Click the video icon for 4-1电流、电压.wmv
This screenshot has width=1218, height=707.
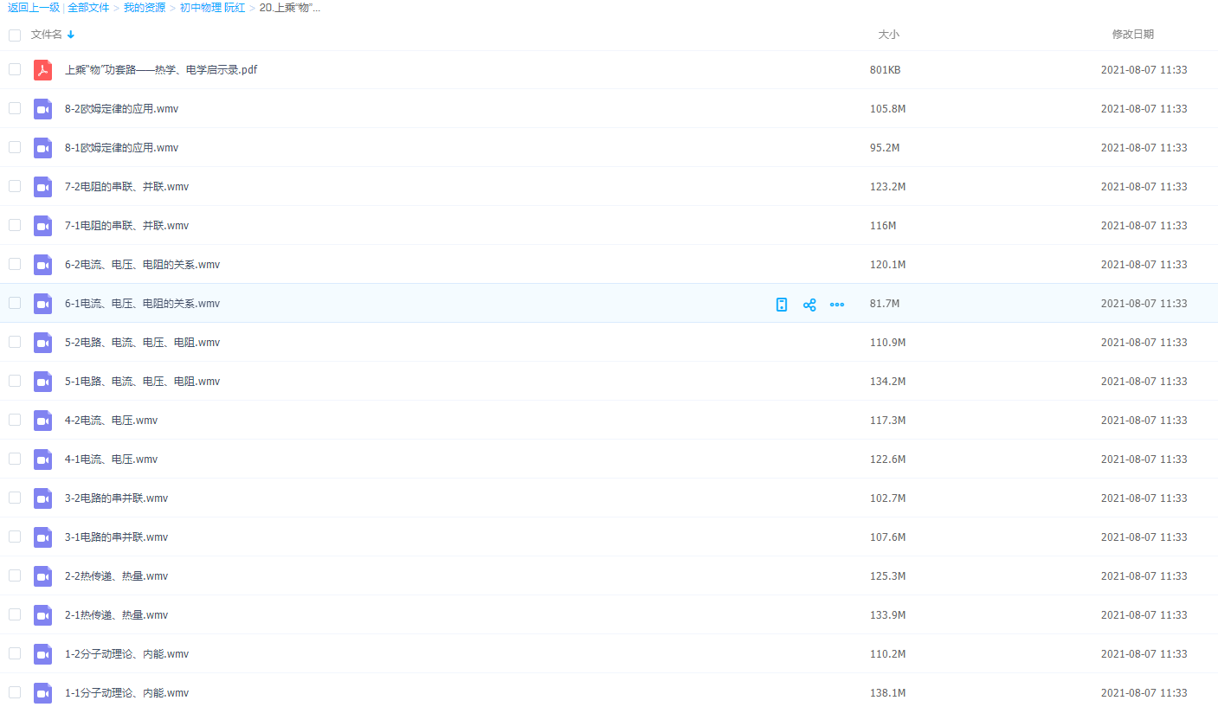tap(42, 460)
